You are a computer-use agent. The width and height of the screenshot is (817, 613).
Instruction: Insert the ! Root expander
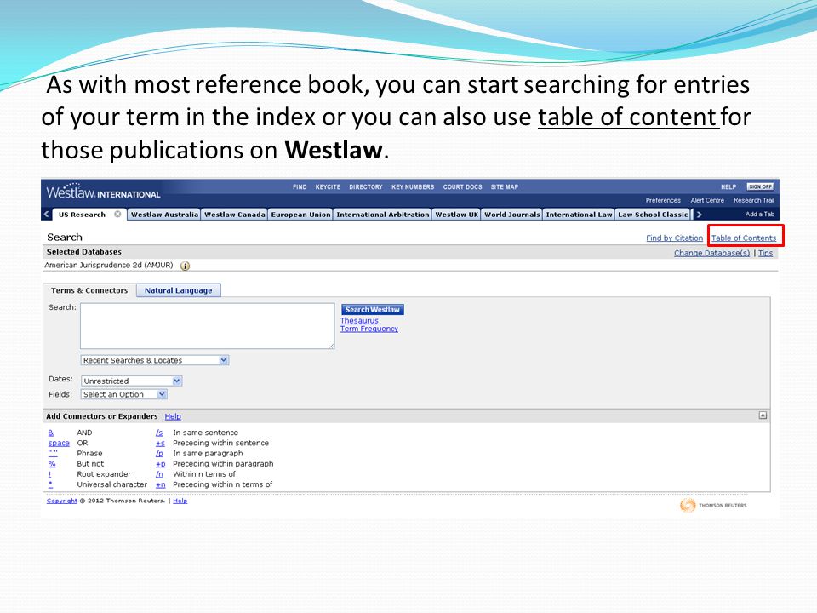50,474
